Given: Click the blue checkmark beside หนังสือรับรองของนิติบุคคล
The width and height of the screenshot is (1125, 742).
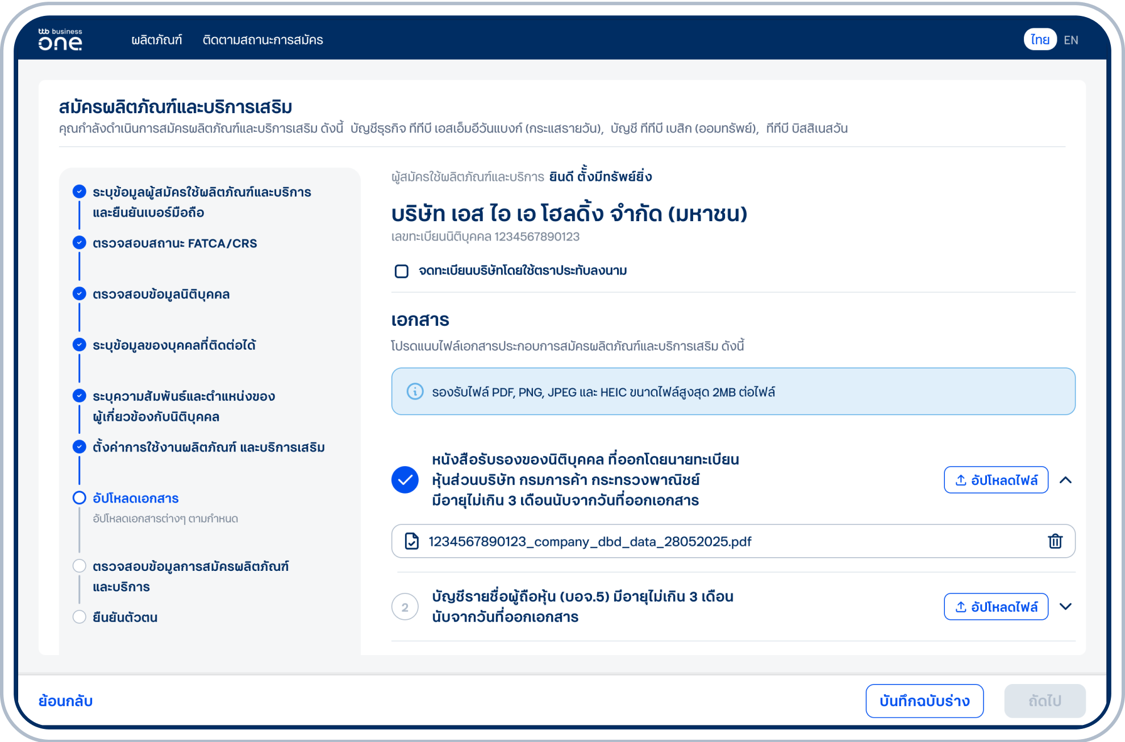Looking at the screenshot, I should (405, 480).
